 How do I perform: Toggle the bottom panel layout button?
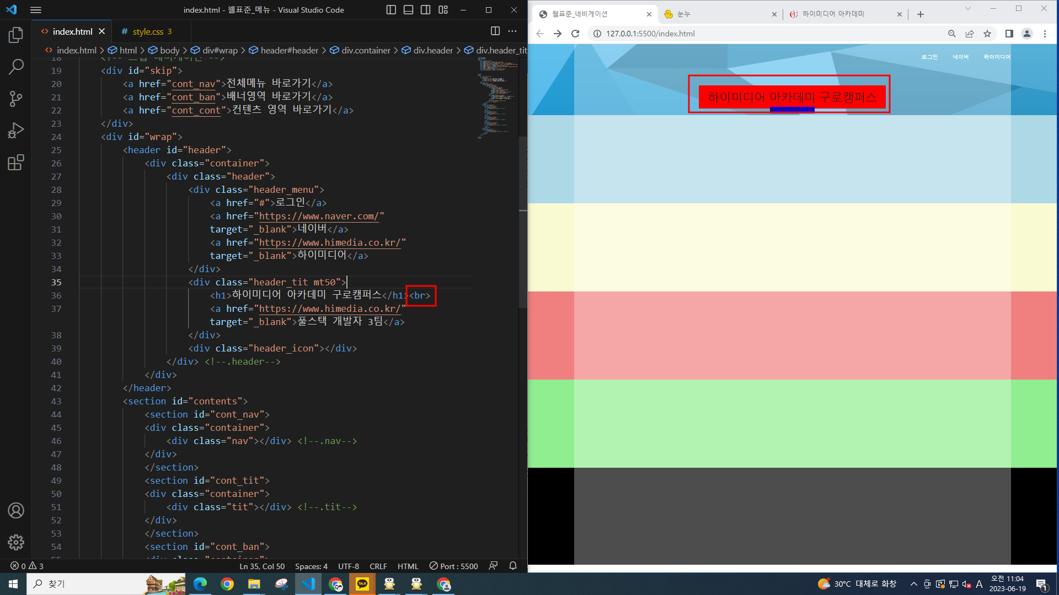[408, 10]
